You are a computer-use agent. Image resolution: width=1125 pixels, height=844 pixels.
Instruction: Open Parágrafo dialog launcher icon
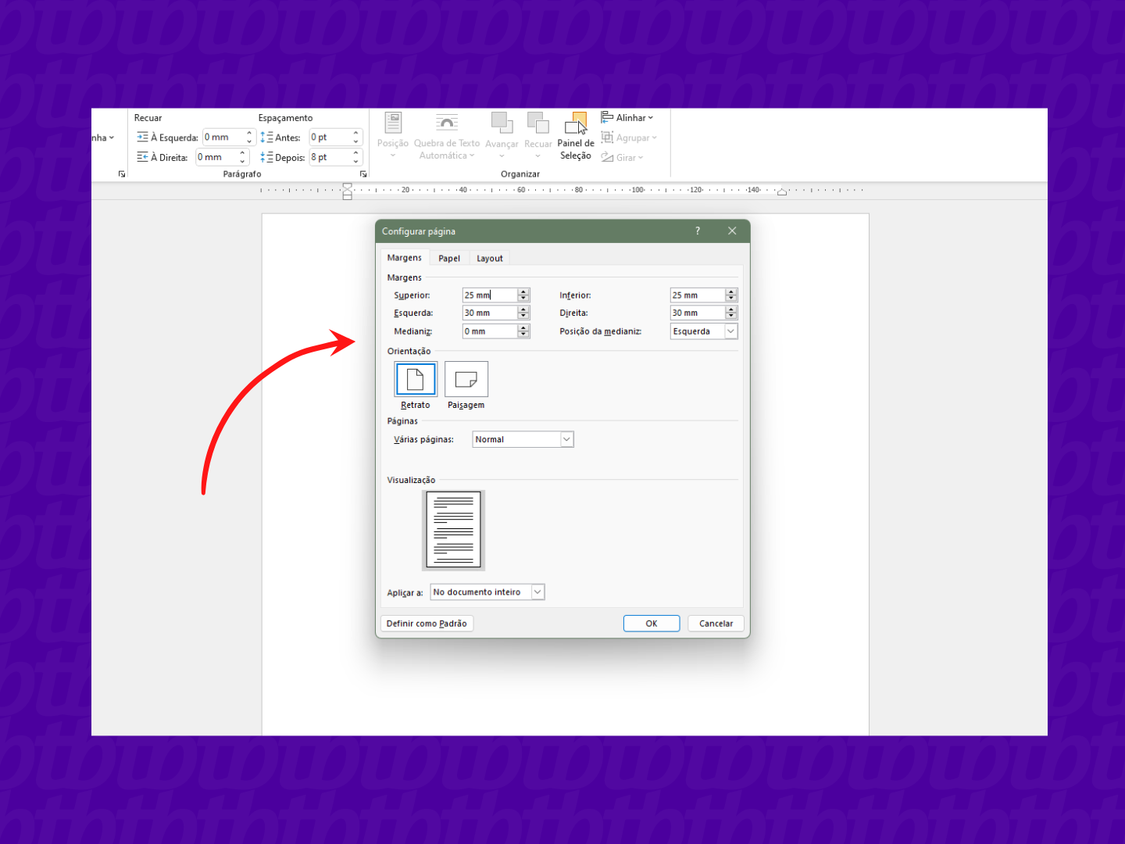coord(363,174)
